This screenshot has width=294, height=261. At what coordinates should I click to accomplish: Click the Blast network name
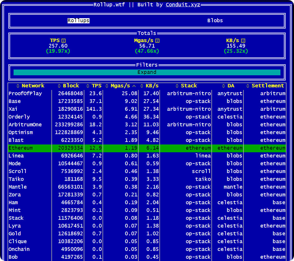tap(16, 140)
